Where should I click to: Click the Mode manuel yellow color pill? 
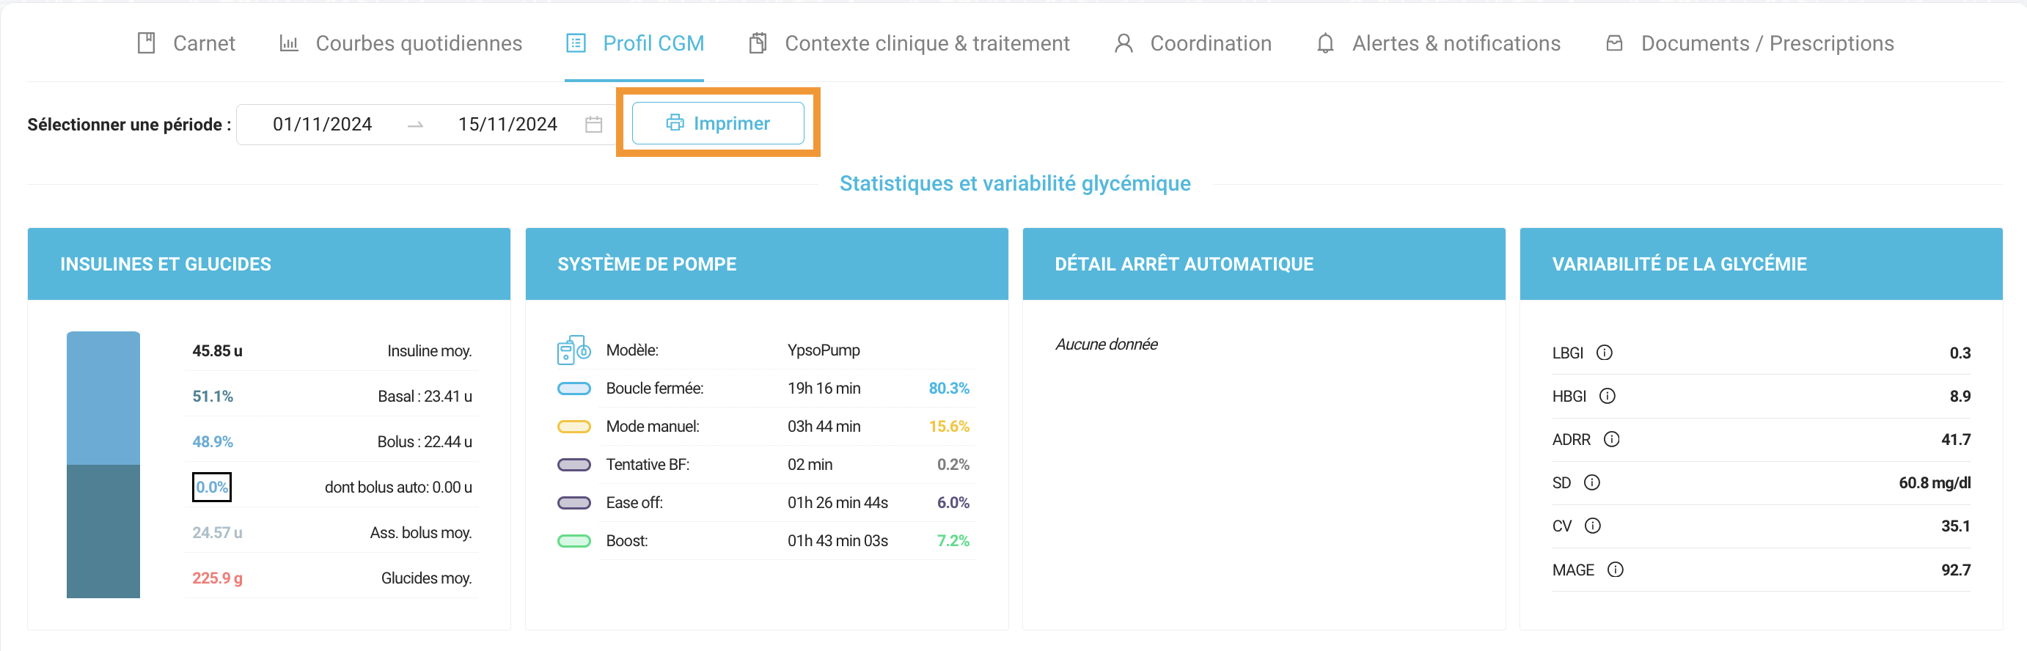(x=573, y=427)
